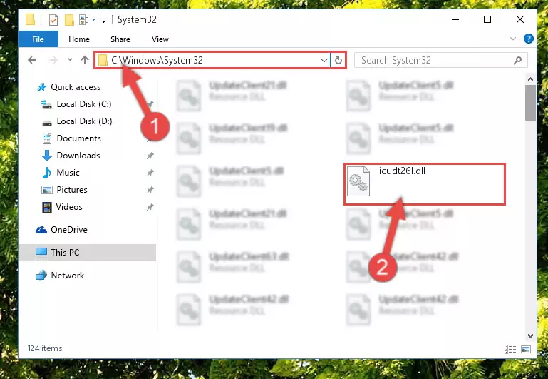Open the Share ribbon tab
Screen dimensions: 548x379
tap(120, 39)
